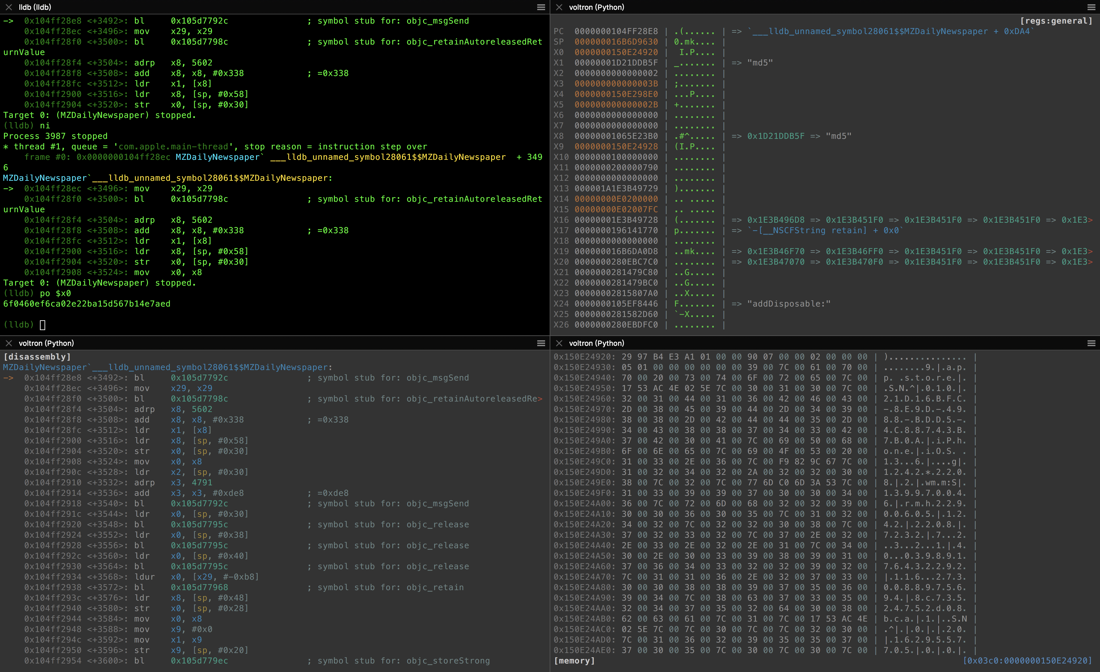
Task: Click the [memory] footer label
Action: (574, 661)
